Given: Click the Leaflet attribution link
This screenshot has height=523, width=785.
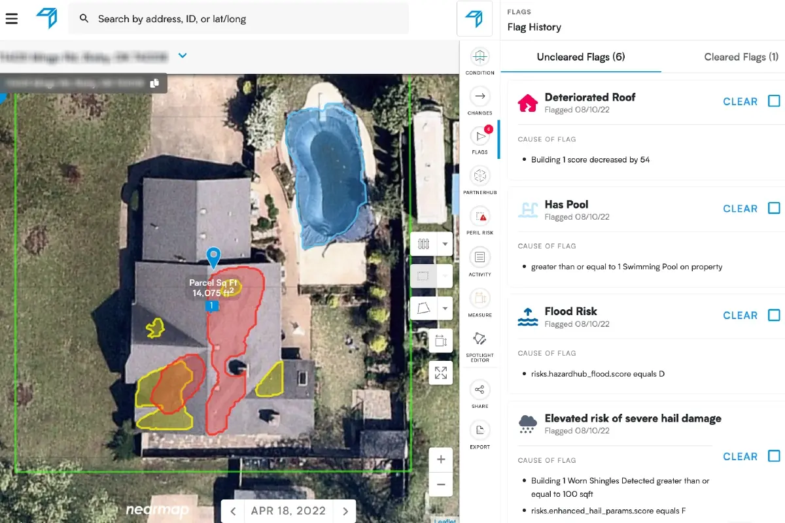Looking at the screenshot, I should (x=445, y=520).
